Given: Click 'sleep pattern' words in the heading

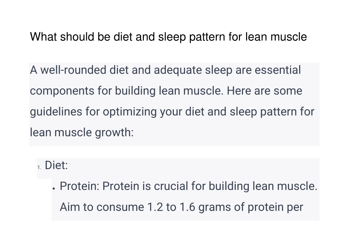Looking at the screenshot, I should pyautogui.click(x=192, y=37).
